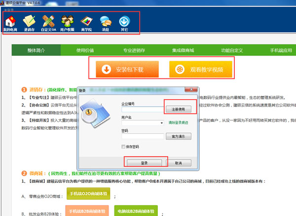Viewport: 296px width, 216px height.
Task: Click the lock-and-book login dialog icon
Action: (95, 113)
